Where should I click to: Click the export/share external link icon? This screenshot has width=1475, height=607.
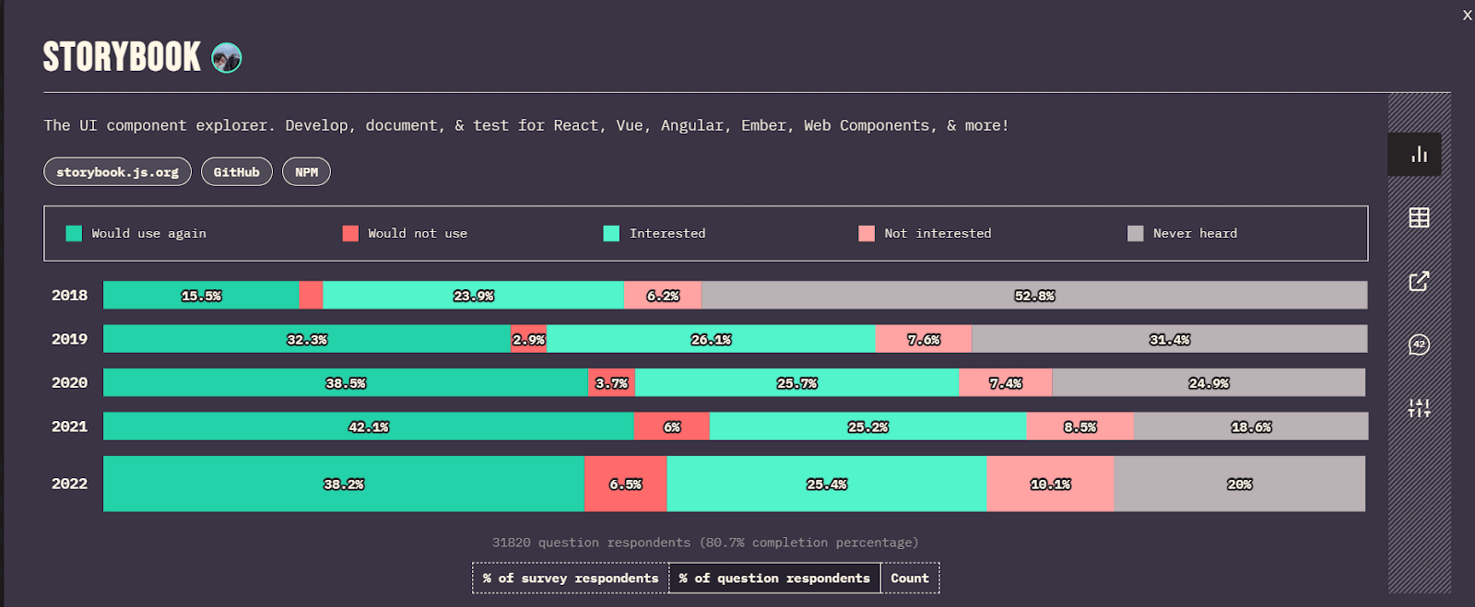pyautogui.click(x=1419, y=281)
